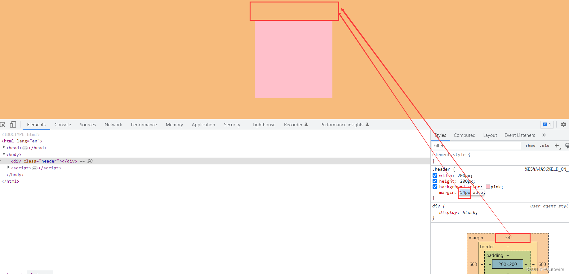
Task: Open the Security tab
Action: click(232, 124)
